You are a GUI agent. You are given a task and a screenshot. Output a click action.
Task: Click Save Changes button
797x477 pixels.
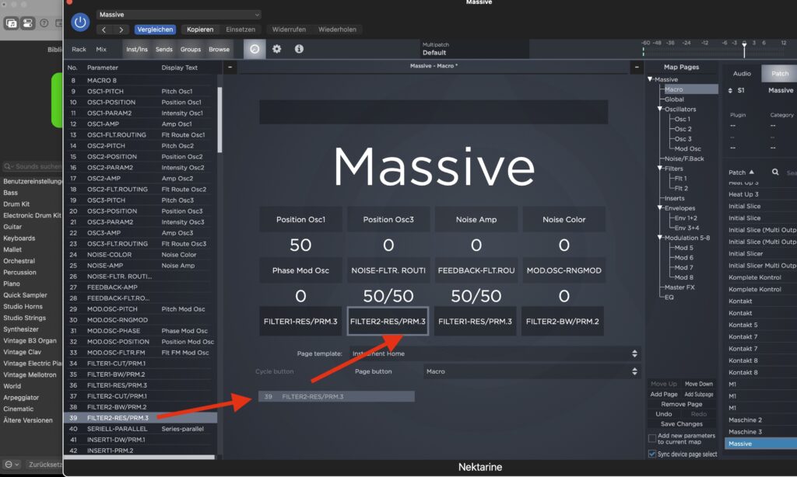pyautogui.click(x=682, y=424)
